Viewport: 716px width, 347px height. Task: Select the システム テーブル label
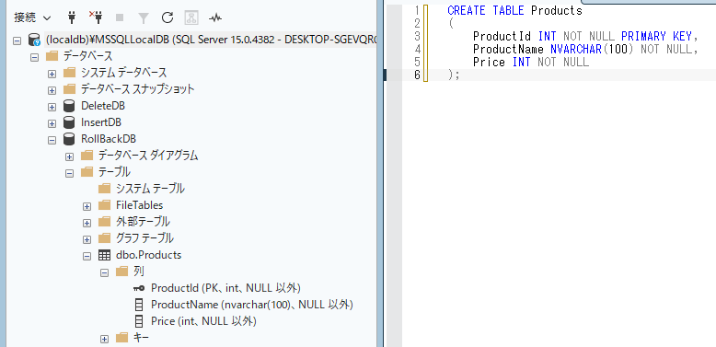[150, 188]
